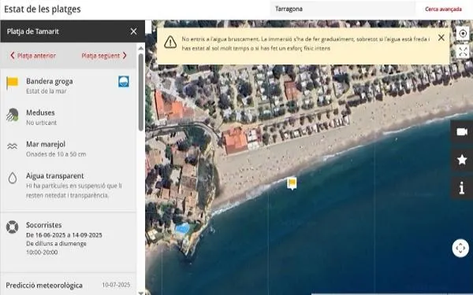Toggle fullscreen map view

(x=463, y=52)
